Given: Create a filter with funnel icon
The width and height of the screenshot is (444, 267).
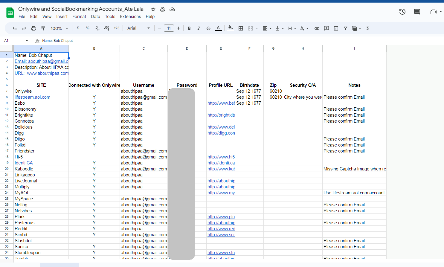Looking at the screenshot, I should click(346, 28).
